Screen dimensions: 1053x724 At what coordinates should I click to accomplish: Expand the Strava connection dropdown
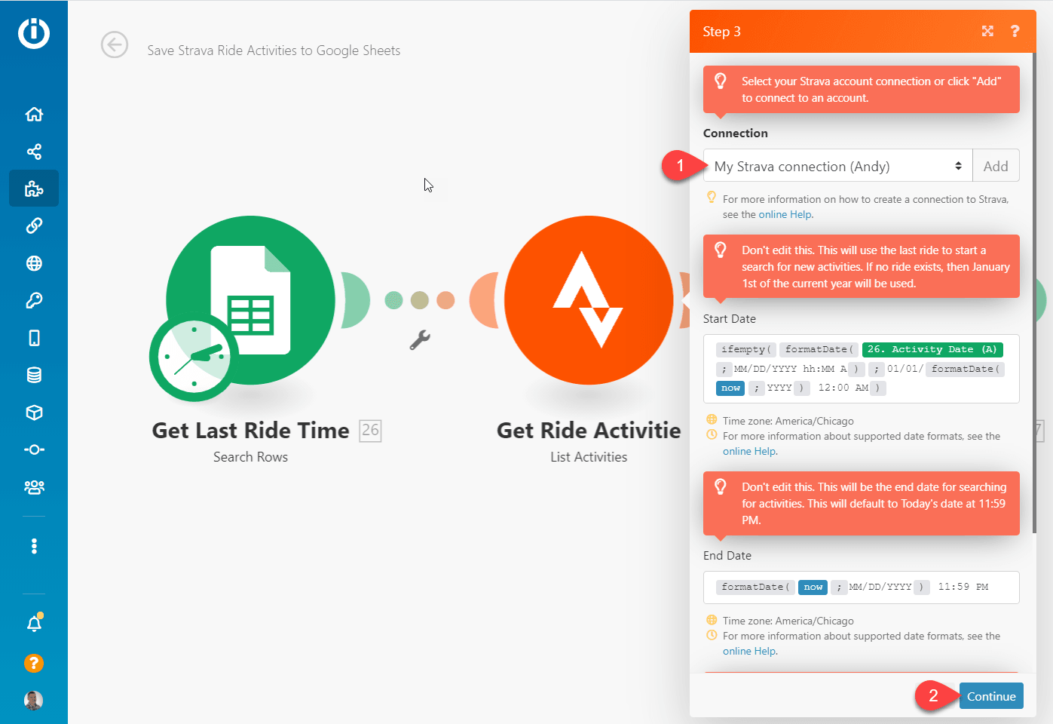tap(837, 166)
